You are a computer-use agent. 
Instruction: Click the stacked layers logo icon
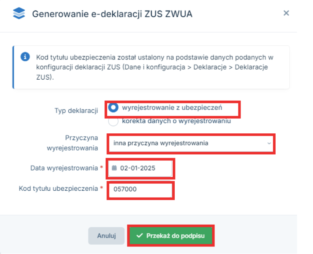19,13
